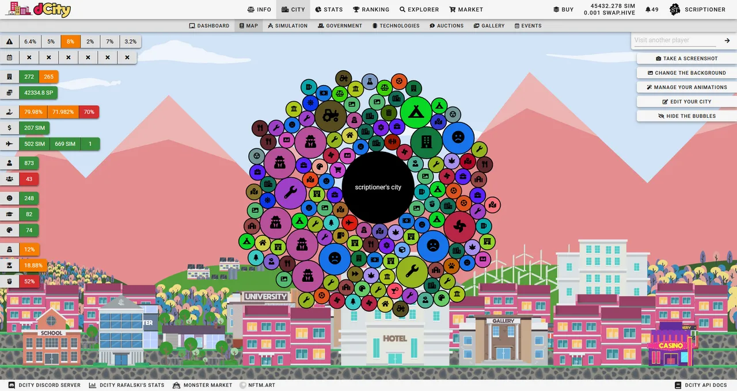Click the palette icon beside 74
The image size is (737, 391).
pos(10,230)
